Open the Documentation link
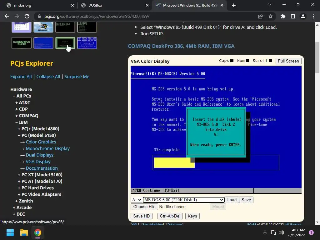 [x=42, y=168]
